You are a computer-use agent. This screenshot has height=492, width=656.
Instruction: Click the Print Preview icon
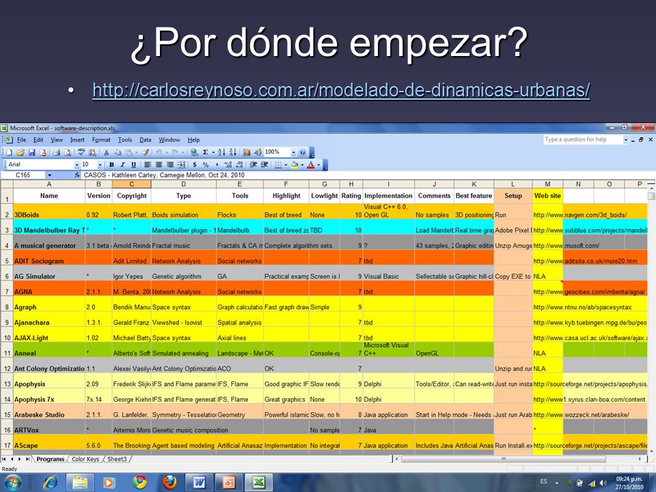click(68, 152)
